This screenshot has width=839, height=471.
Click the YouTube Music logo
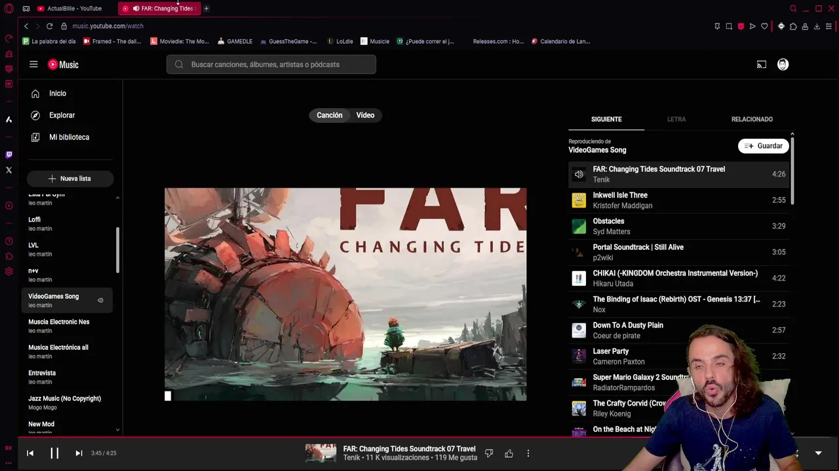point(63,64)
